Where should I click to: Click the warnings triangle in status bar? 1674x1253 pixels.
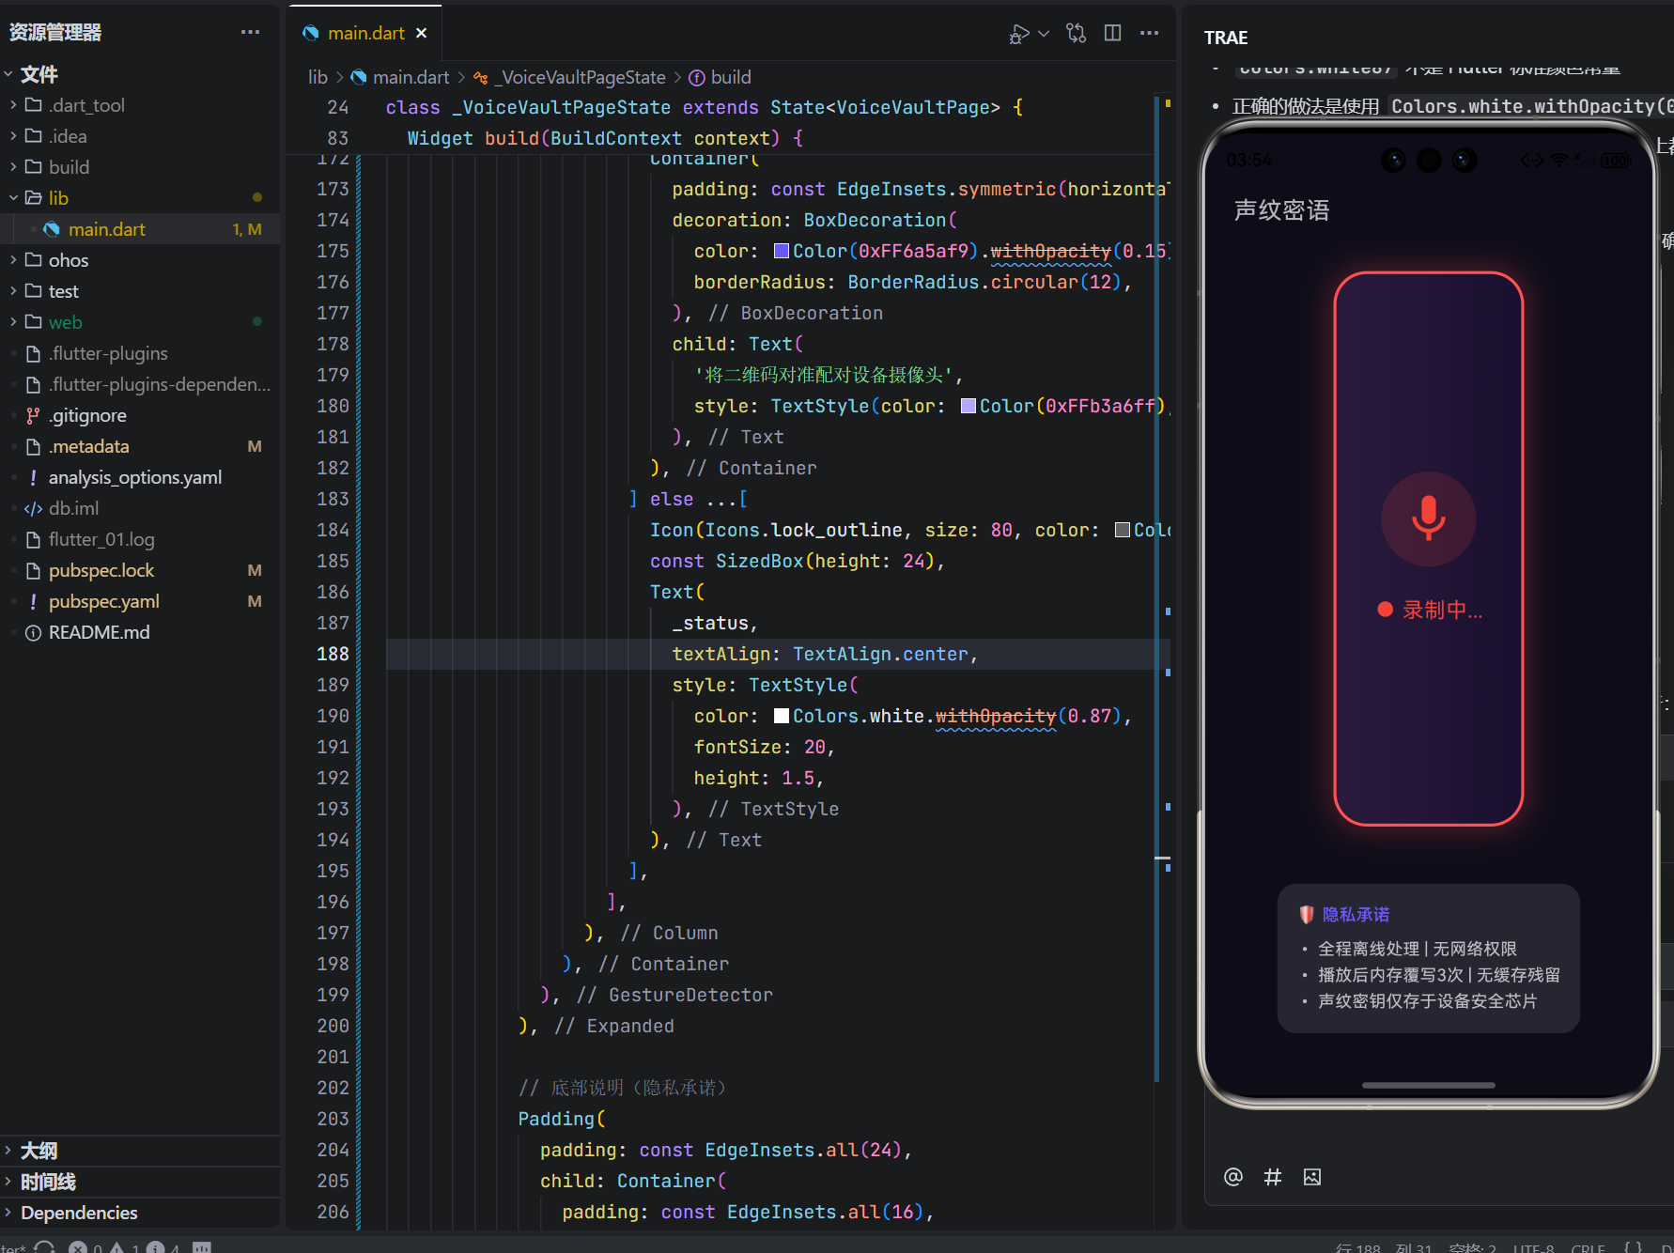click(x=116, y=1247)
